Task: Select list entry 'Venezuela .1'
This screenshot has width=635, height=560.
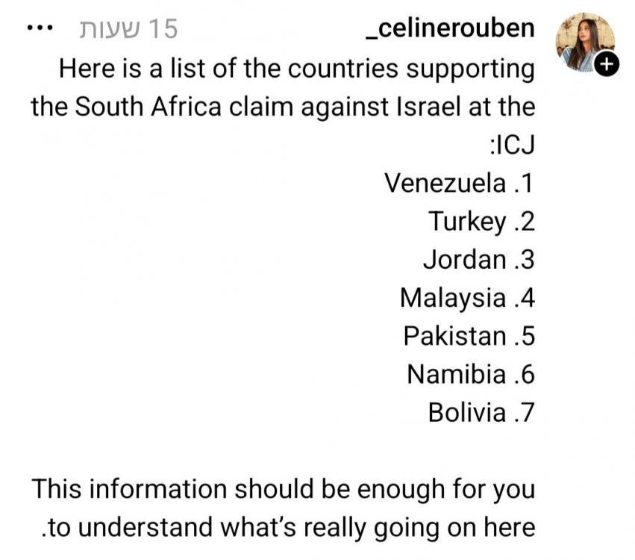Action: (x=459, y=183)
